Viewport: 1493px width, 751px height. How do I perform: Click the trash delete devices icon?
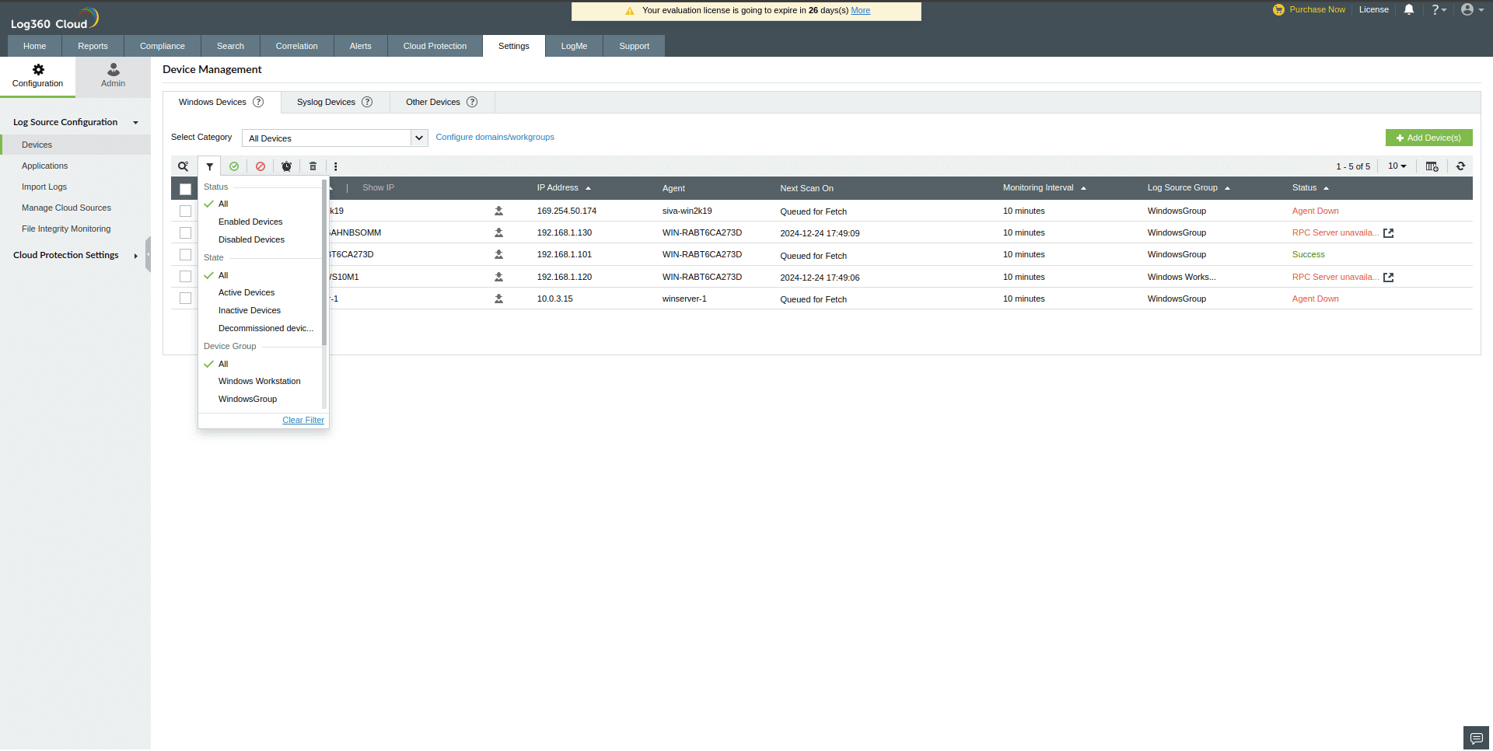[x=313, y=166]
